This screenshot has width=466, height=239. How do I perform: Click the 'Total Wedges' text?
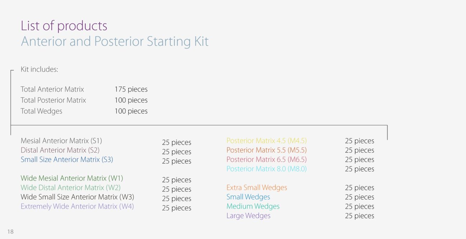point(42,111)
